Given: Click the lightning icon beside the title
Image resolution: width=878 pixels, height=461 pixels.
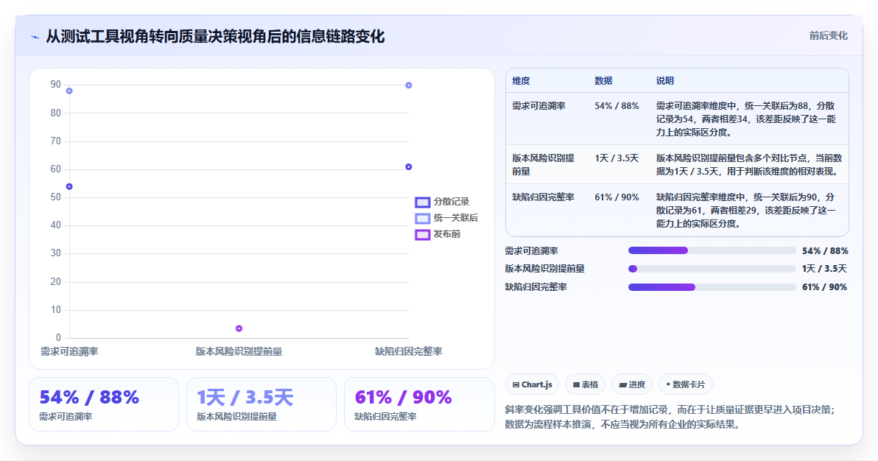Looking at the screenshot, I should coord(35,37).
